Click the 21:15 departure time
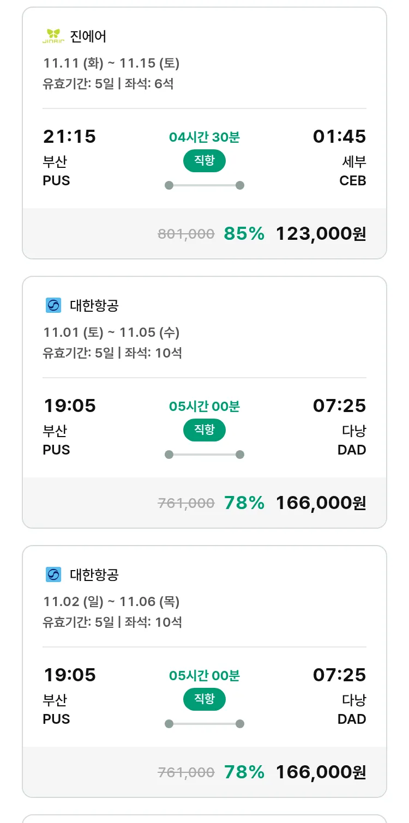The height and width of the screenshot is (823, 409). [69, 136]
